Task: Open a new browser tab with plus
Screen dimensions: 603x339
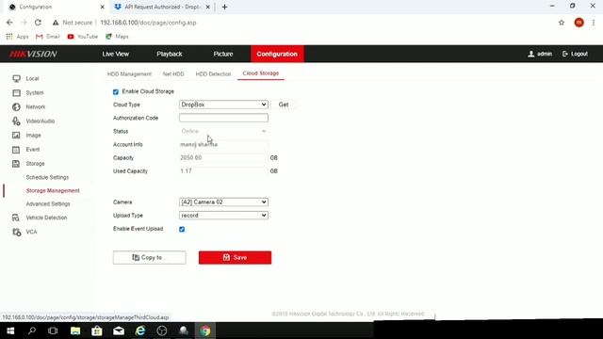Action: tap(224, 7)
